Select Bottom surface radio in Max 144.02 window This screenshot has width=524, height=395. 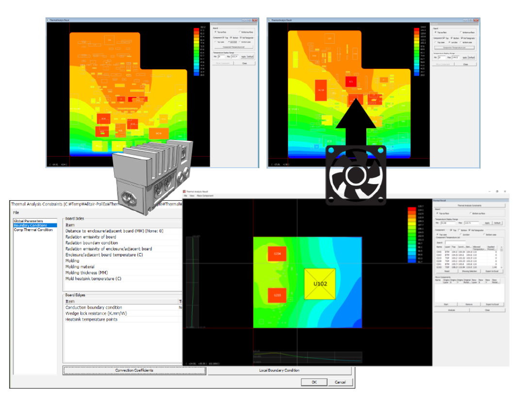[468, 32]
